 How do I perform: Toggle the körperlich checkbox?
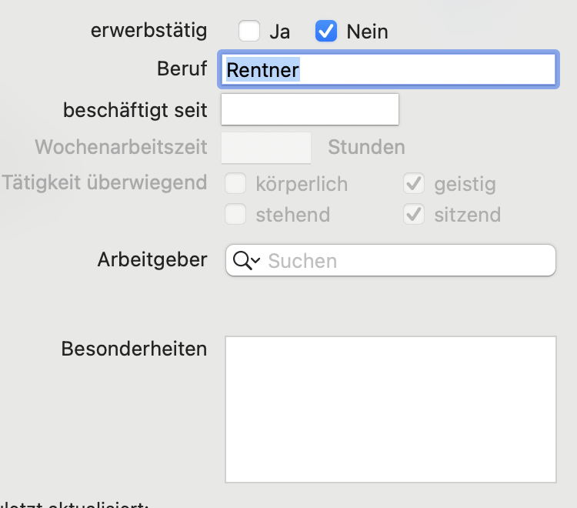point(235,183)
